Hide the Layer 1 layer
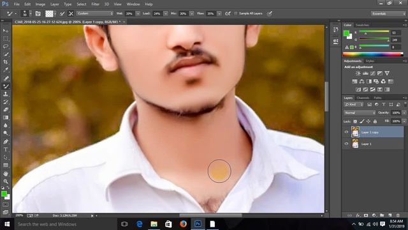This screenshot has height=230, width=408. click(346, 144)
